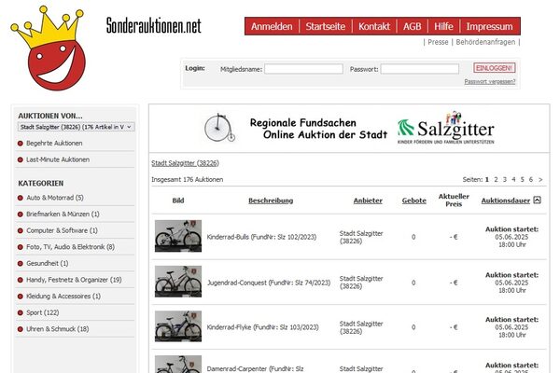
Task: Open the Kinderrad-Bulls bicycle thumbnail
Action: (177, 236)
